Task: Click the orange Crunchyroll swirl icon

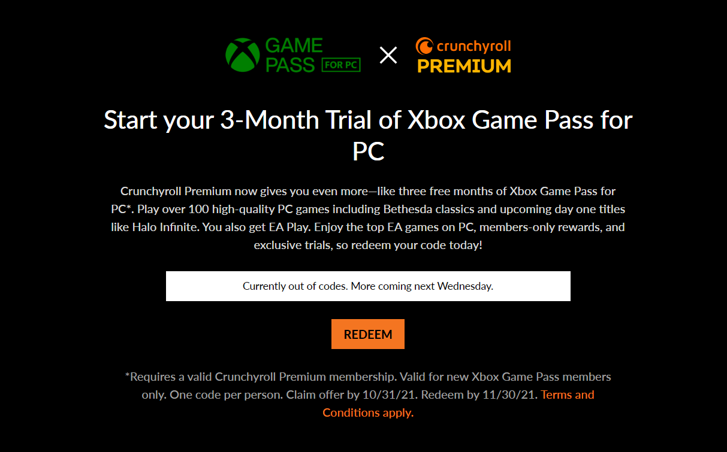Action: click(x=424, y=45)
